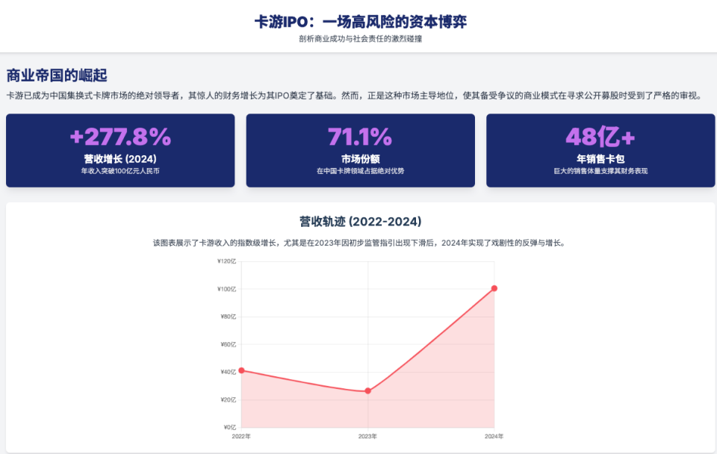Click the caption 年收入突破100亿元人民币
717x454 pixels.
tap(120, 171)
